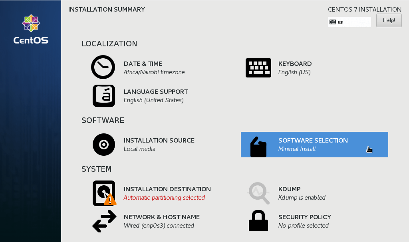Viewport: 409px width, 242px height.
Task: Click 'Kdump is enabled' status
Action: (302, 198)
